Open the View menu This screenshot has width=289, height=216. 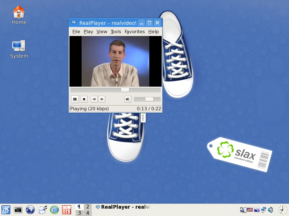pyautogui.click(x=102, y=31)
